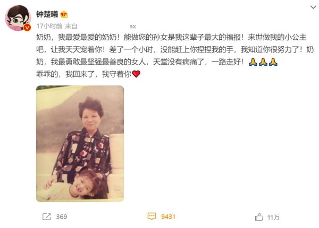This screenshot has width=319, height=228.
Task: Like the post with thumbs-up icon
Action: (x=259, y=217)
